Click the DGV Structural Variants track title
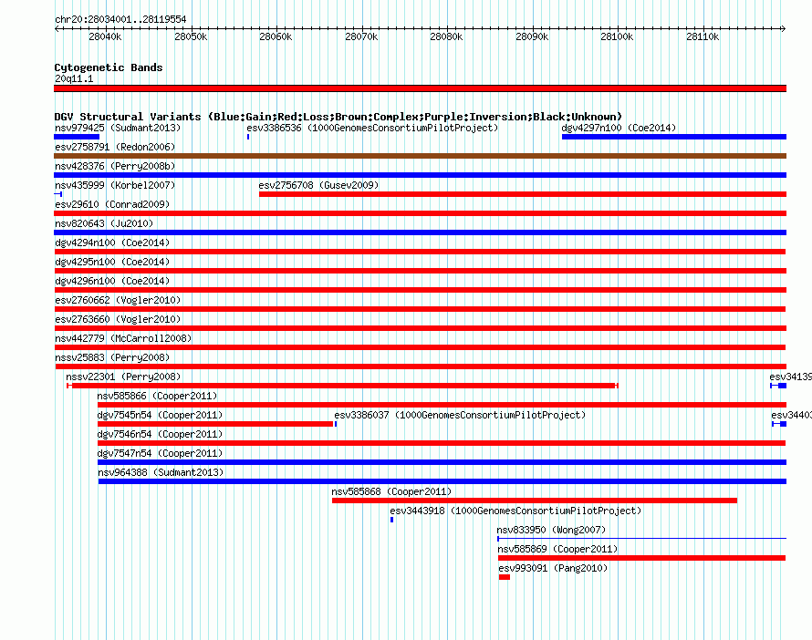The width and height of the screenshot is (812, 640). 338,117
